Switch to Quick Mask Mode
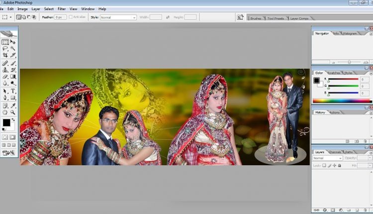373x214 pixels. (x=12, y=137)
